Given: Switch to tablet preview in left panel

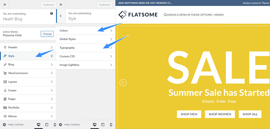Looking at the screenshot, I should (x=47, y=125).
